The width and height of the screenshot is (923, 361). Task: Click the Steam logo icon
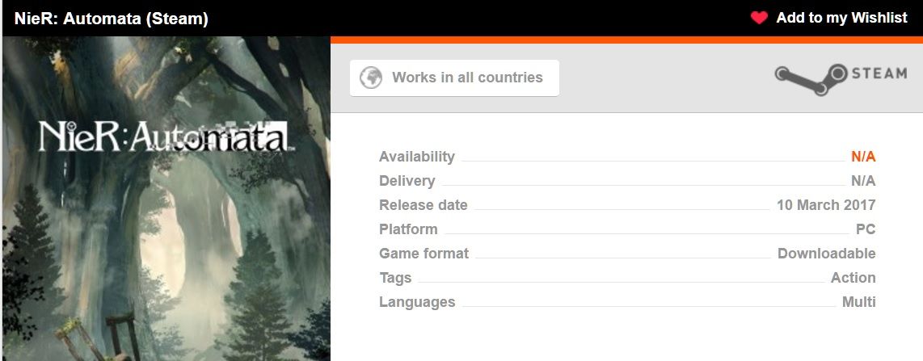pyautogui.click(x=811, y=79)
